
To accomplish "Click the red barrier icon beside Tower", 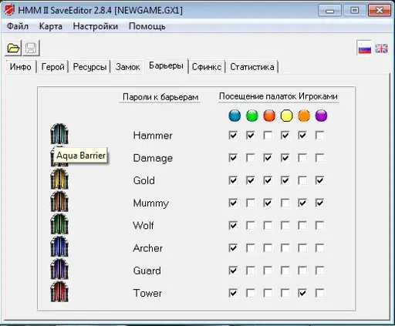I will (x=59, y=291).
